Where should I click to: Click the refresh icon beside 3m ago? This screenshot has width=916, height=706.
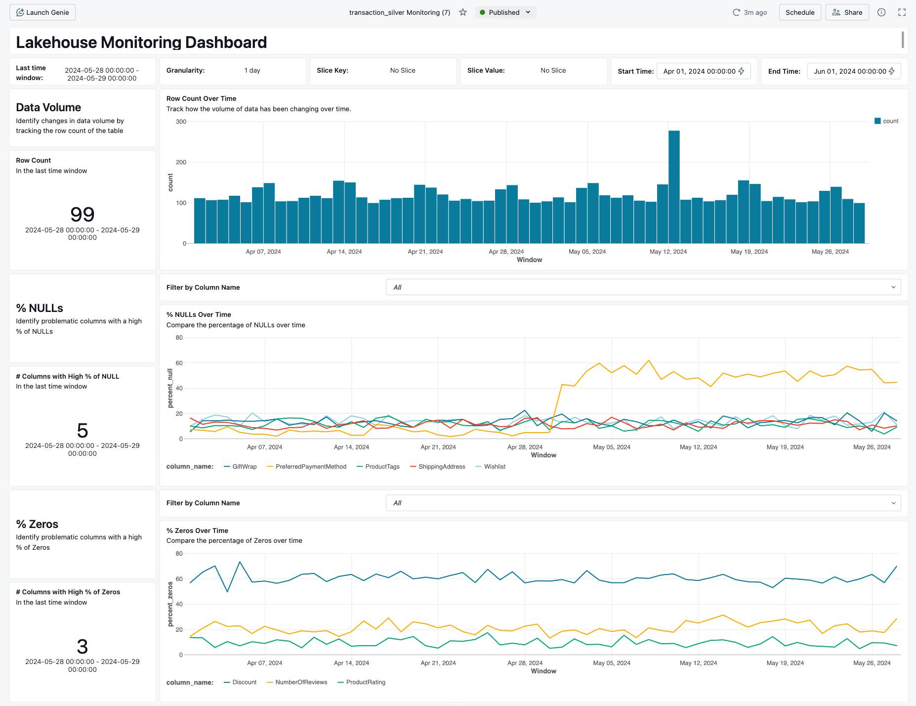(x=736, y=12)
